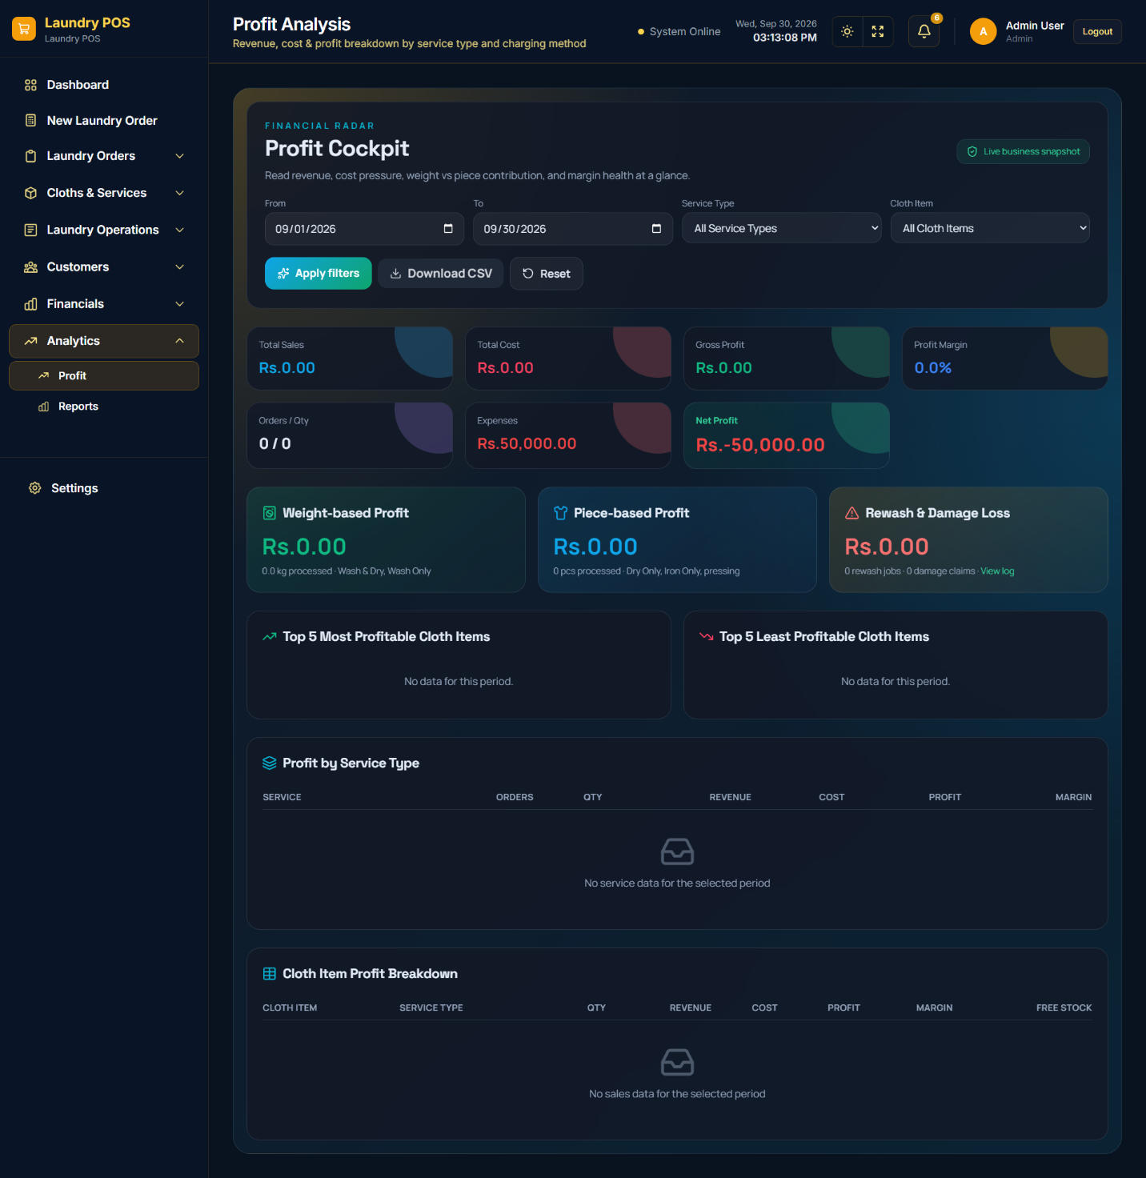
Task: Open Reports under Analytics
Action: pos(104,407)
